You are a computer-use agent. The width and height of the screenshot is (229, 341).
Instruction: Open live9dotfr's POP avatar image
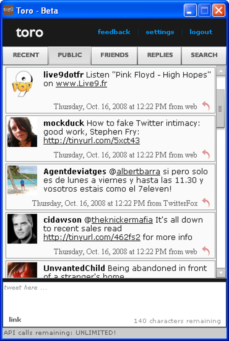tap(22, 84)
